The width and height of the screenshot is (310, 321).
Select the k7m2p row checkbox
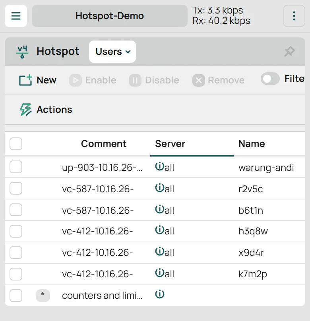[x=16, y=274]
